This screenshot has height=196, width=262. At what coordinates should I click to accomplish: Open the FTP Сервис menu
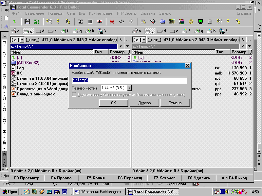point(127,13)
